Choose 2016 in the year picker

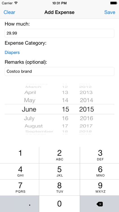(x=87, y=118)
